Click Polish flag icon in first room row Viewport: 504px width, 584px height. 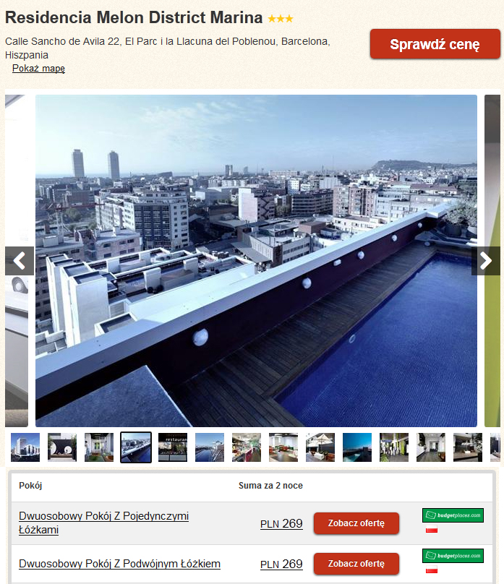click(432, 529)
